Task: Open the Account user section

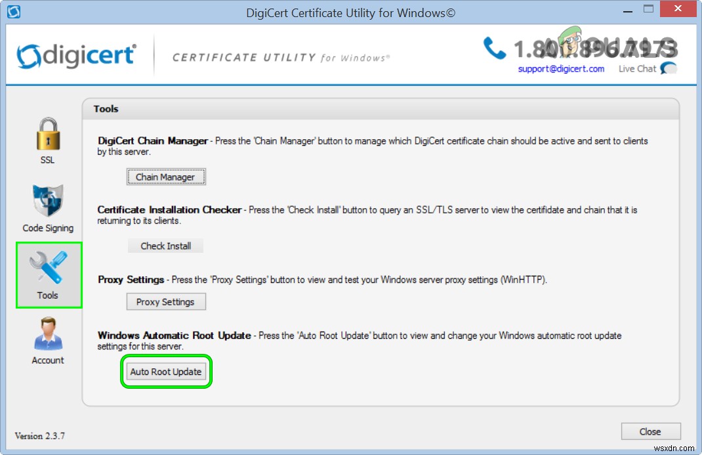Action: coord(48,340)
